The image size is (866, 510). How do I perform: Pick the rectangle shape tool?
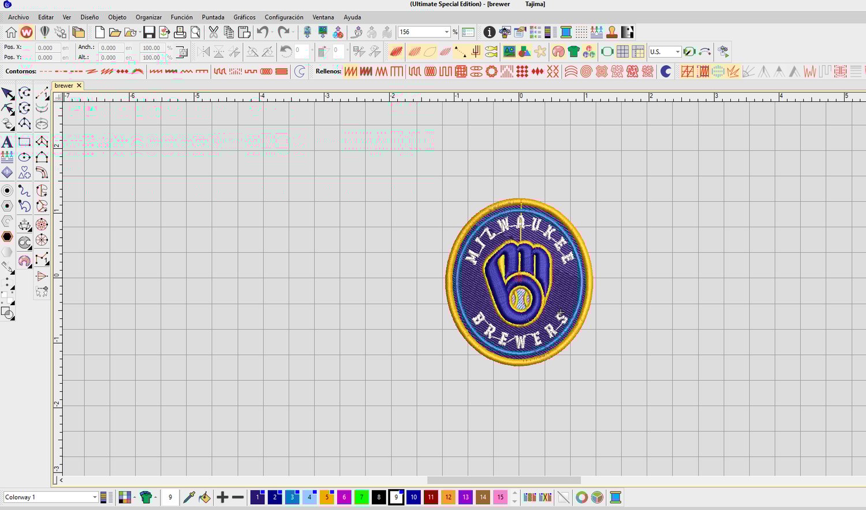click(x=24, y=141)
